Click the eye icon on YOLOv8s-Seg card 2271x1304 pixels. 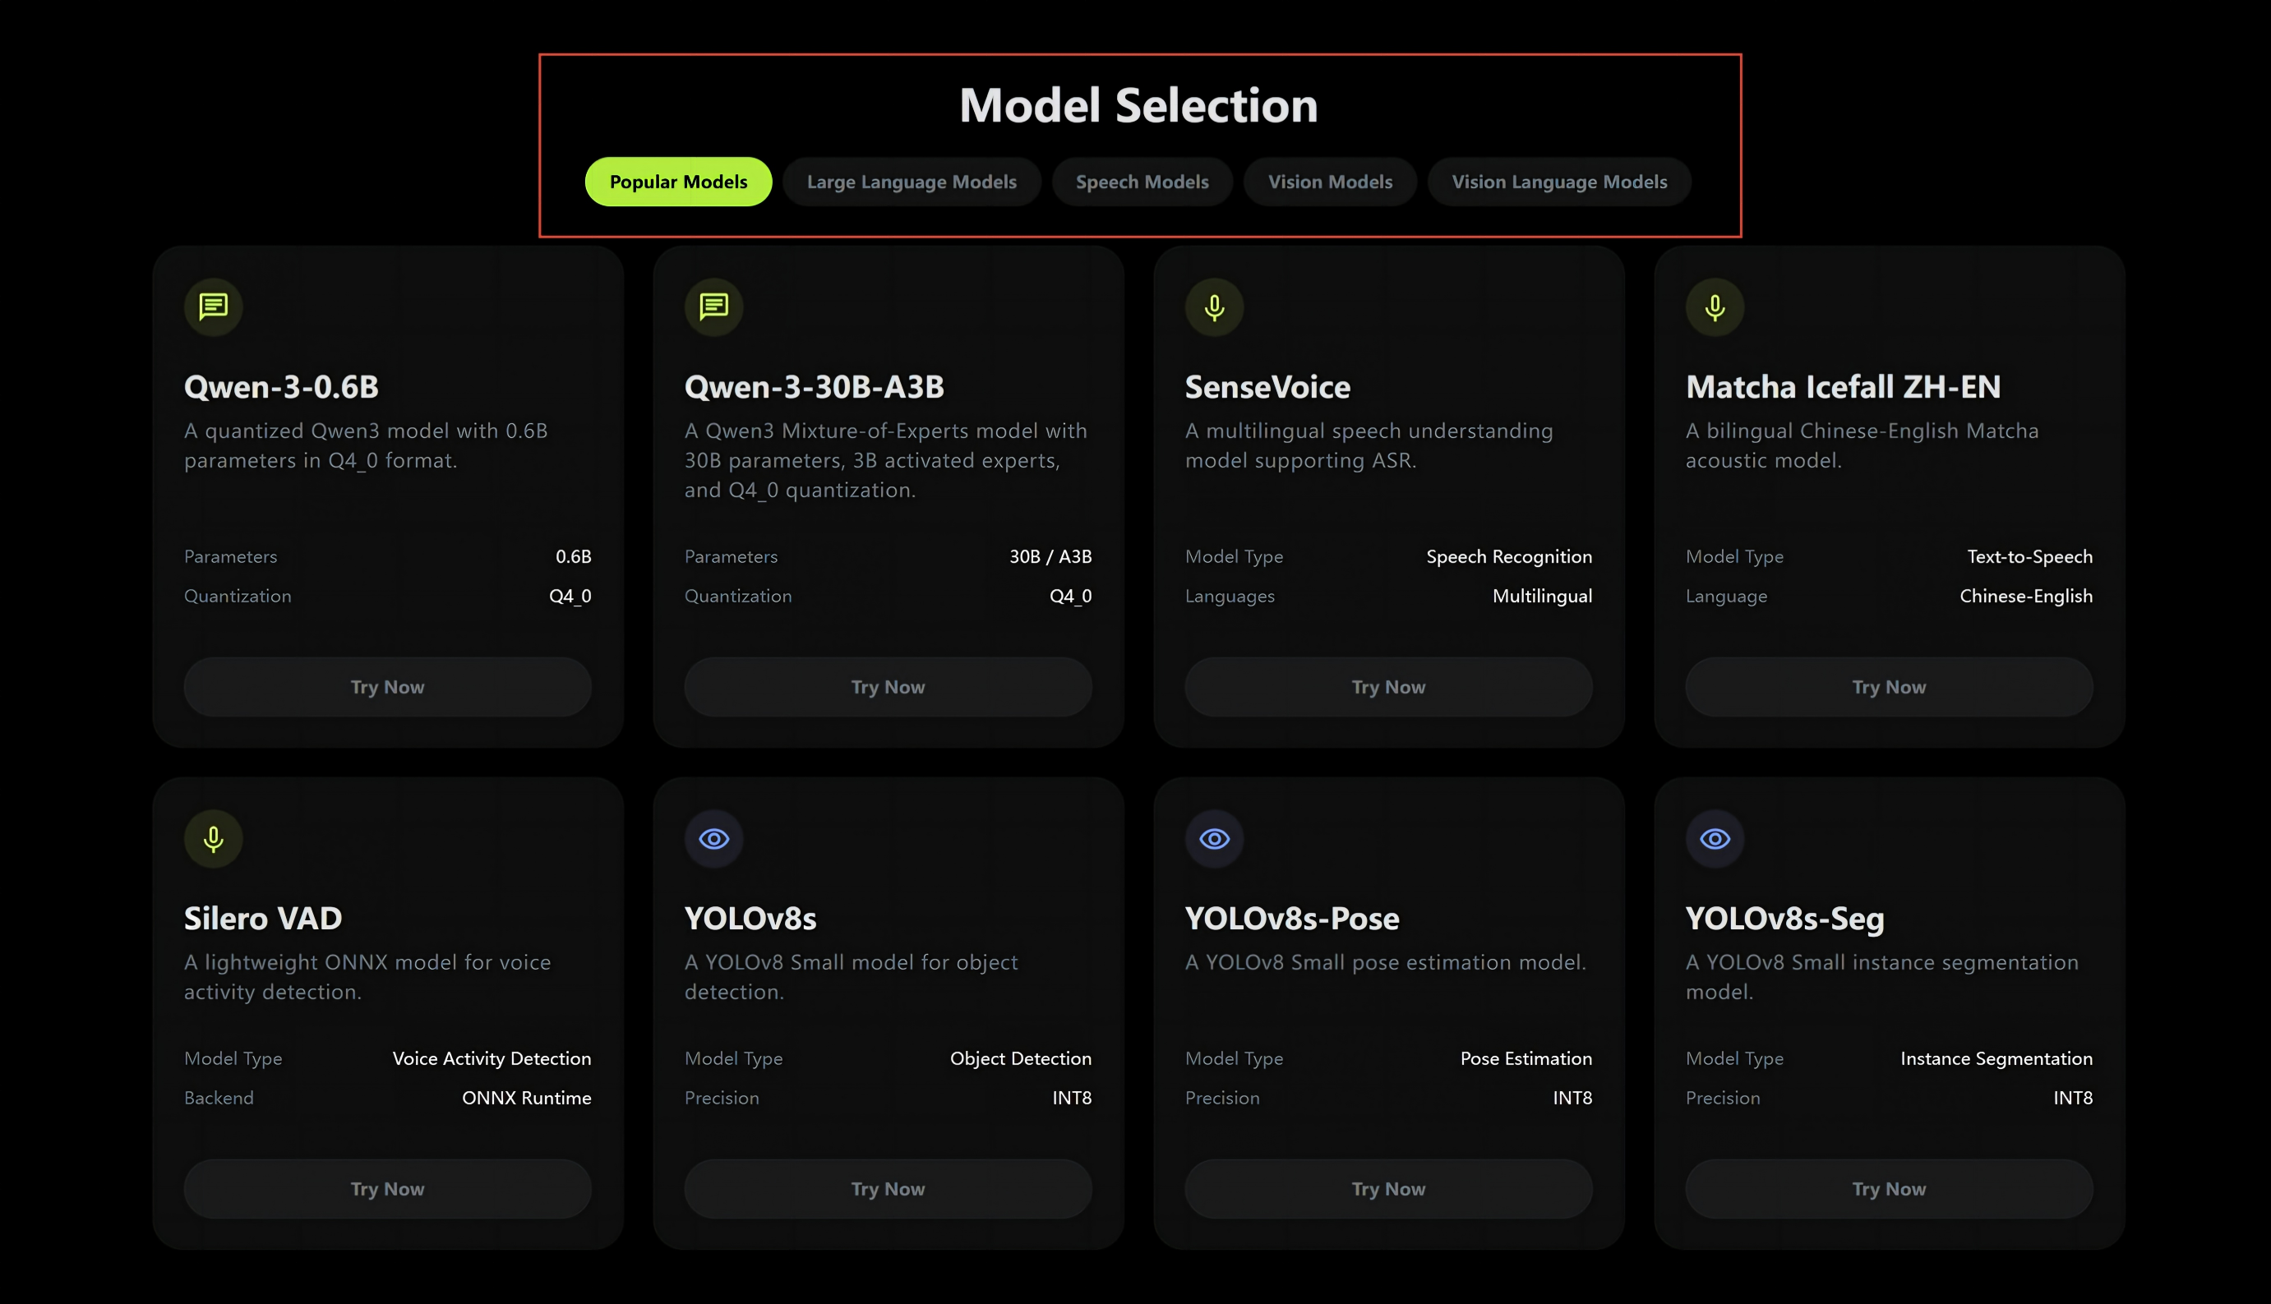coord(1715,839)
